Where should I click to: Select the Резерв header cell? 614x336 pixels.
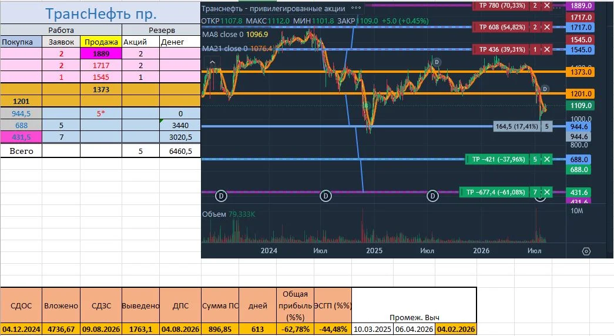click(x=162, y=30)
